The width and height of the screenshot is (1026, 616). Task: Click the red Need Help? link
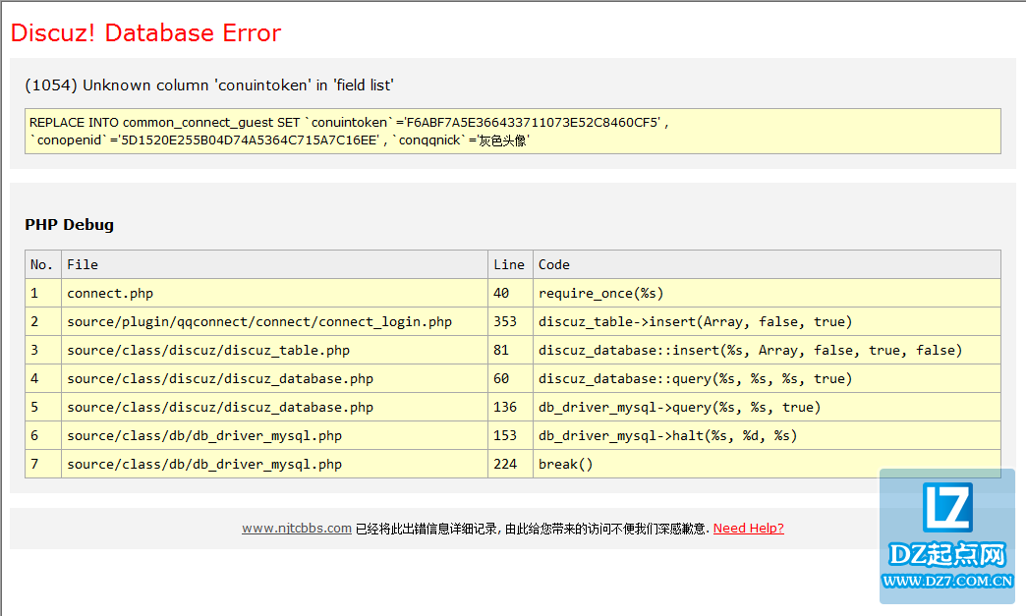click(x=749, y=529)
